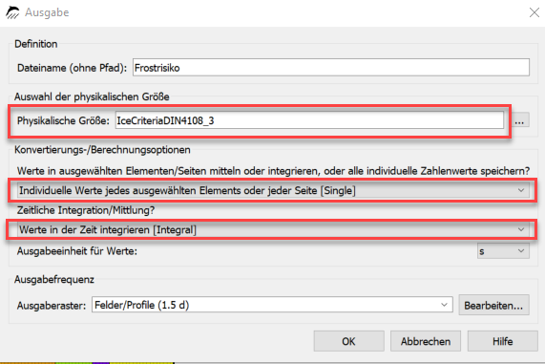Open the Individuelle Werte [Single] dropdown
Image resolution: width=545 pixels, height=364 pixels.
pyautogui.click(x=273, y=190)
